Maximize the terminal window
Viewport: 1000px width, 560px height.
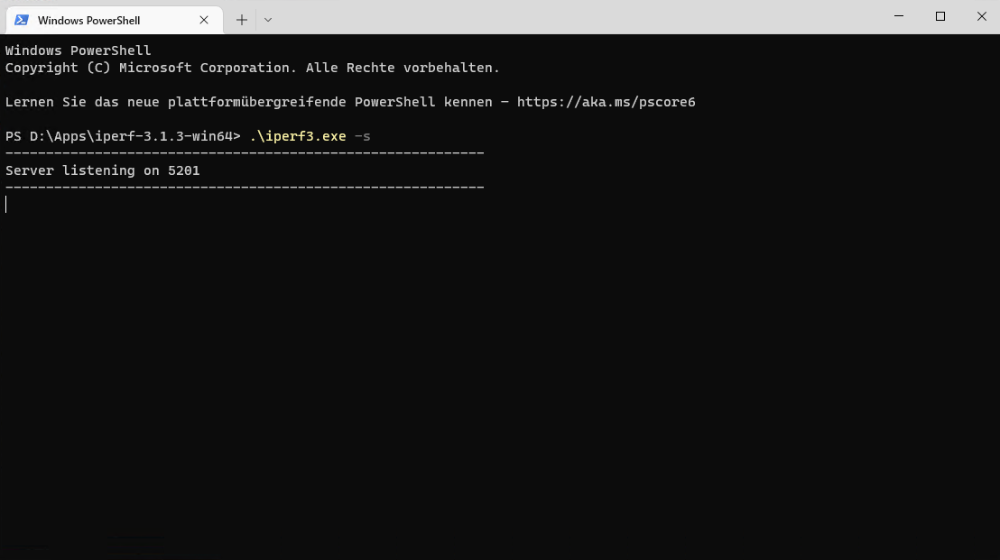(x=940, y=16)
